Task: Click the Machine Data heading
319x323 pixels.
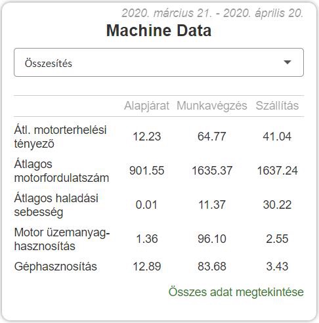Action: pyautogui.click(x=159, y=30)
